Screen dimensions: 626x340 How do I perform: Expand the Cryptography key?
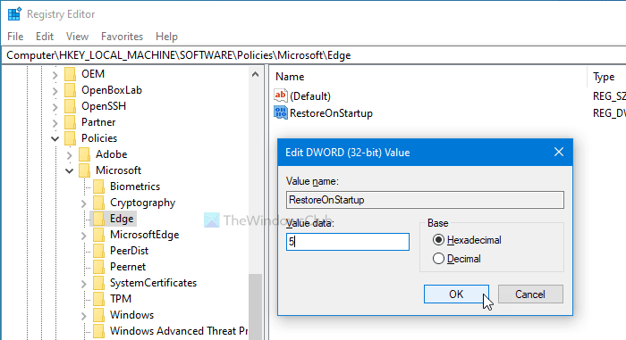coord(84,203)
